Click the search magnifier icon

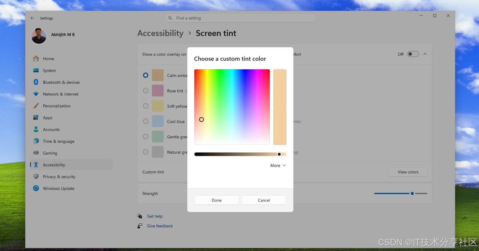pos(170,18)
